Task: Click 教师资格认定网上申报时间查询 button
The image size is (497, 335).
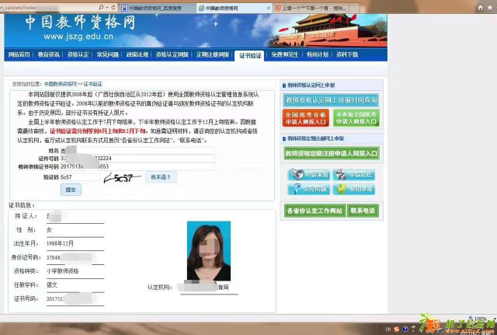Action: 330,99
